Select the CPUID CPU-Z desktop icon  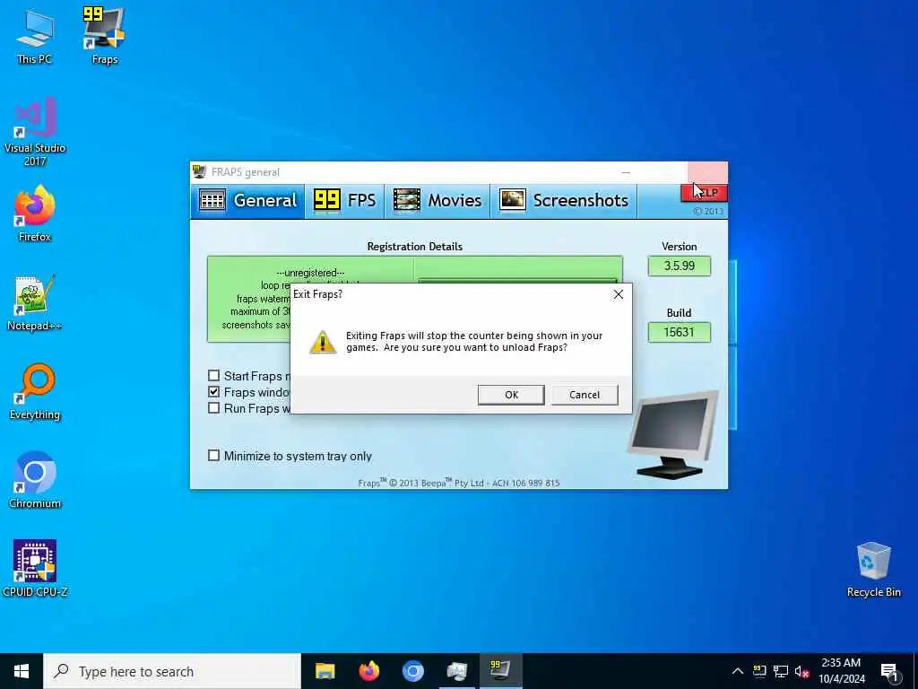pos(35,568)
